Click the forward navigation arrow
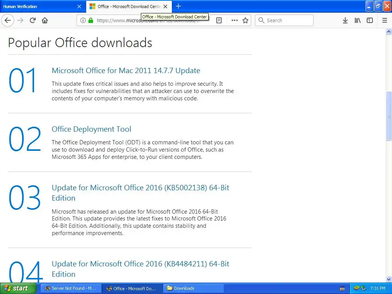This screenshot has height=294, width=392. [20, 20]
